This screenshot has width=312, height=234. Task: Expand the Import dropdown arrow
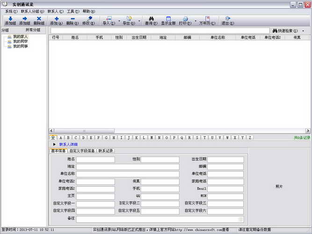[x=119, y=21]
